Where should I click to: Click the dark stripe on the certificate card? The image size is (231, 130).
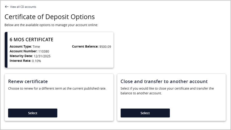(x=6, y=50)
